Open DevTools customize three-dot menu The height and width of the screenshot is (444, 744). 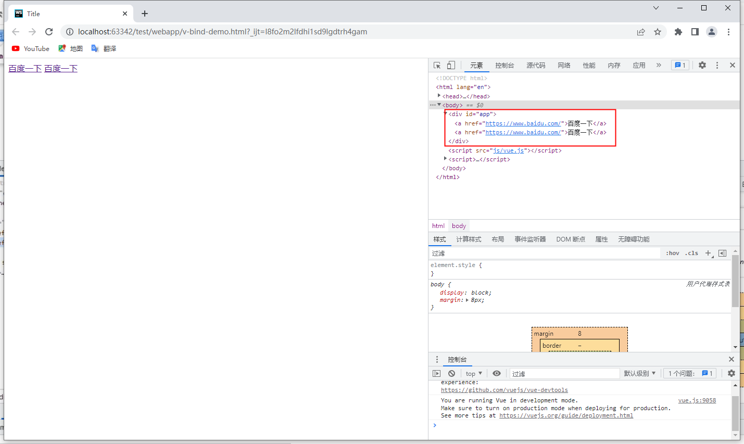pos(717,65)
